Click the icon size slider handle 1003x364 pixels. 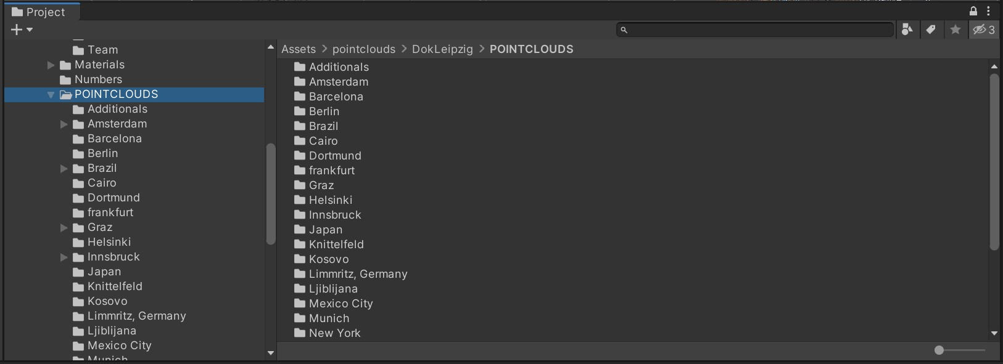tap(939, 350)
